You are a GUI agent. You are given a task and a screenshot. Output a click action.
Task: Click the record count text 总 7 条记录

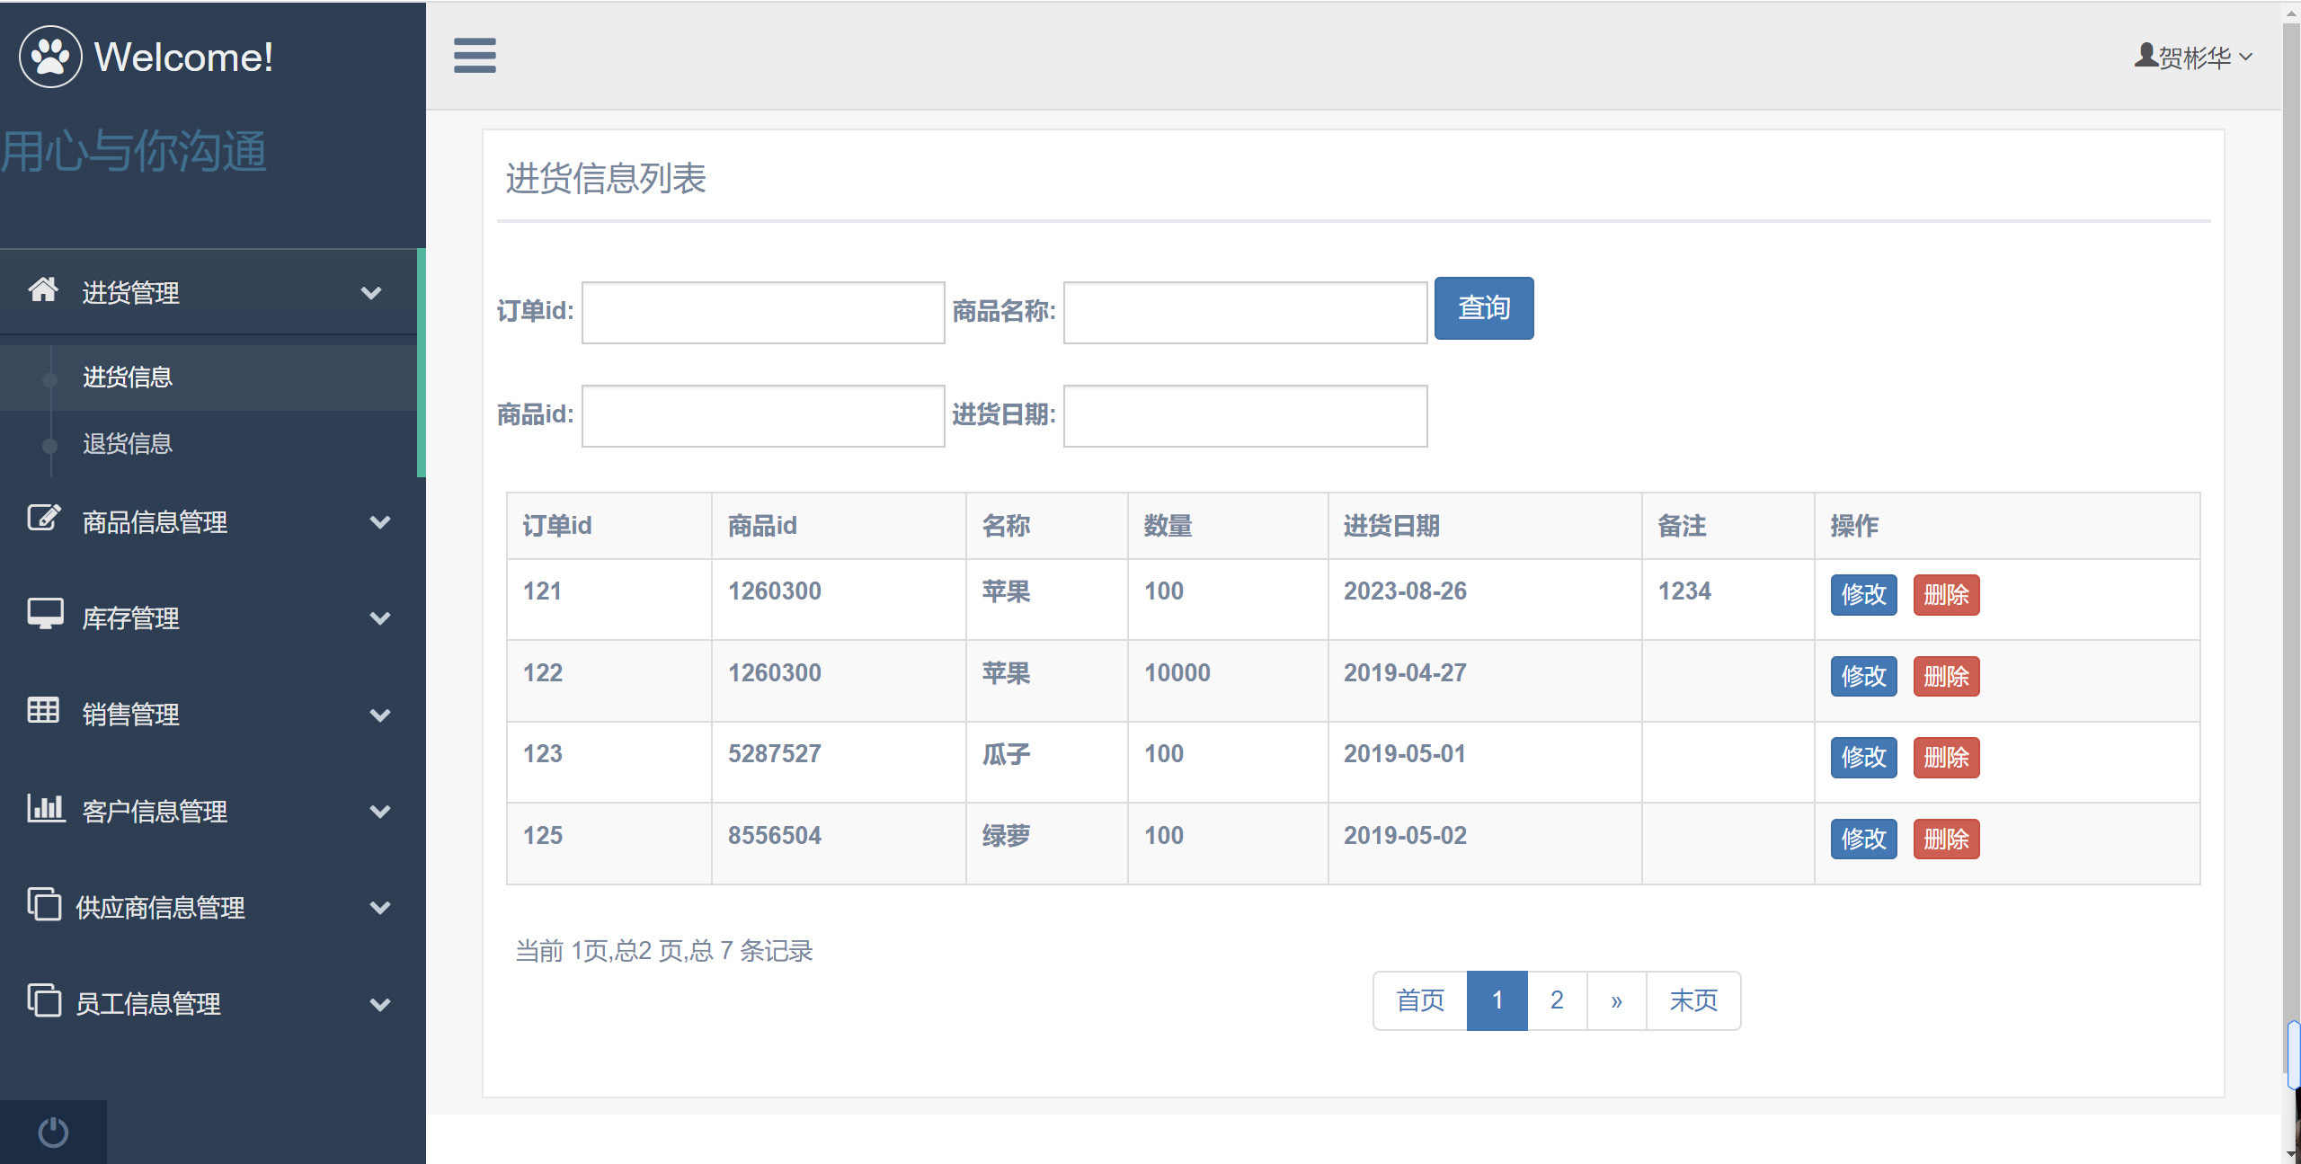751,951
